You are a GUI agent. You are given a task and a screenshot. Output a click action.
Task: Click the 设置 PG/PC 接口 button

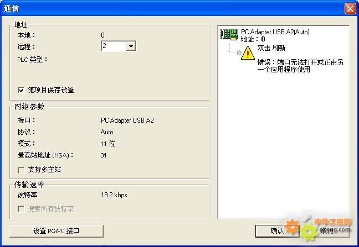click(x=57, y=231)
